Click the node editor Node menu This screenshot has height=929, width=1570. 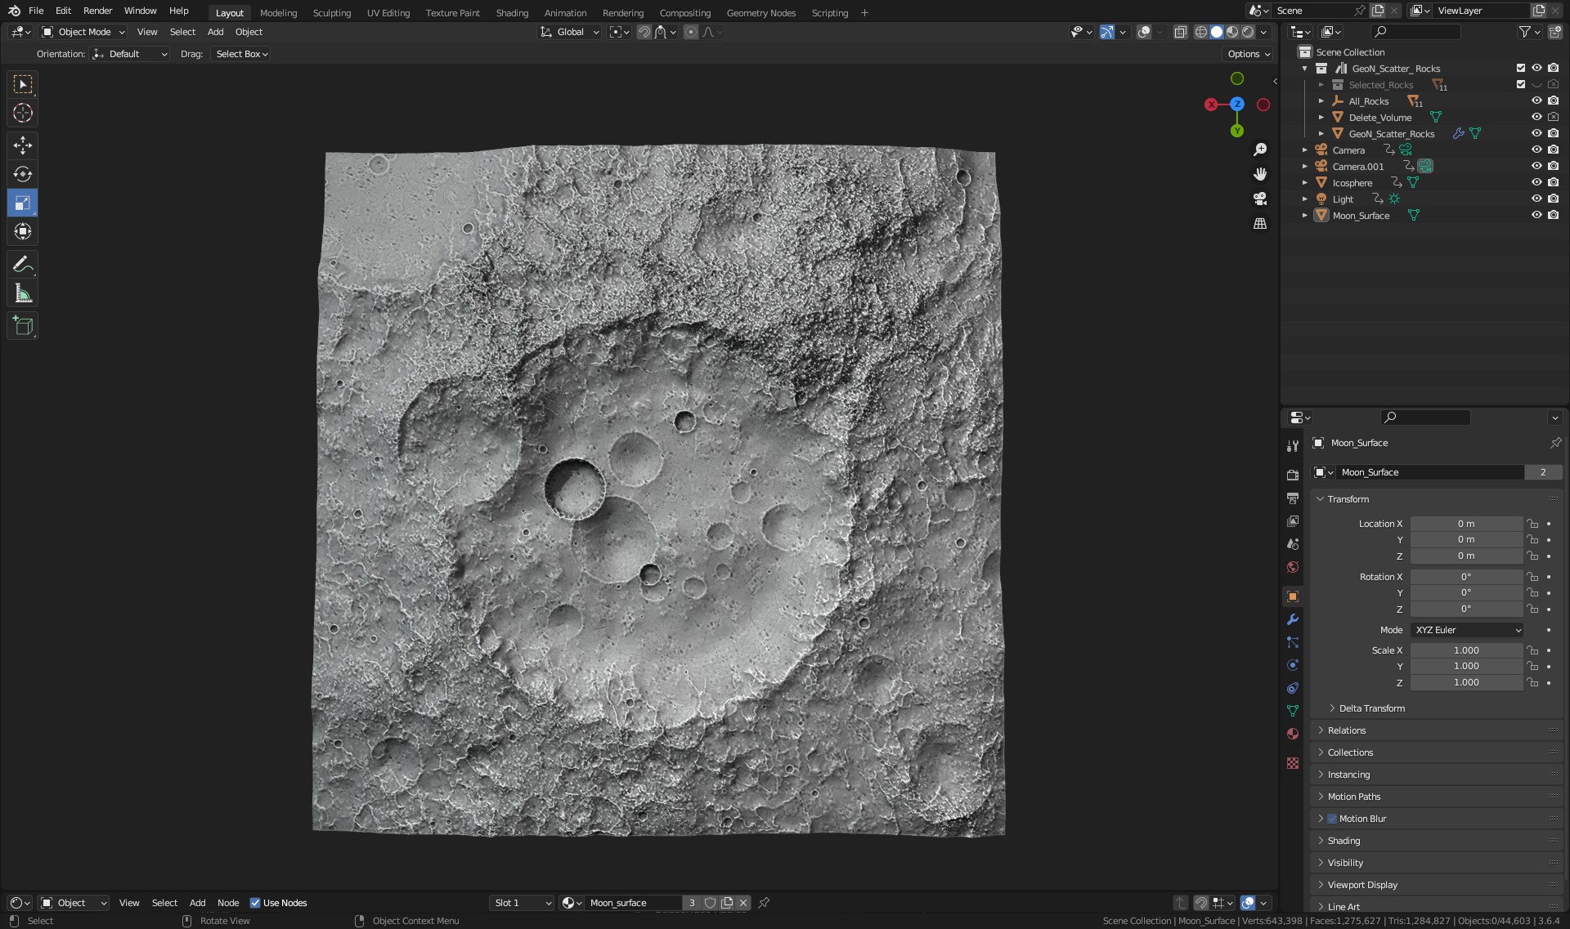click(228, 903)
